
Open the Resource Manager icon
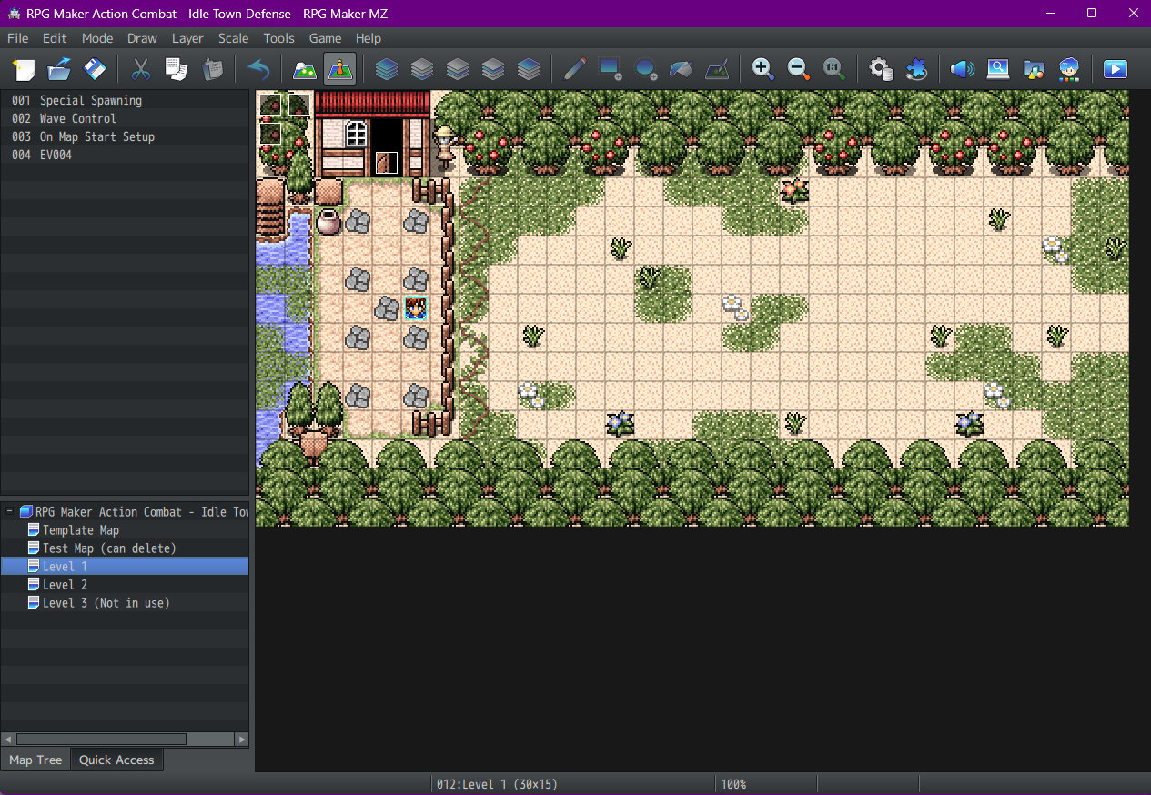(1034, 69)
